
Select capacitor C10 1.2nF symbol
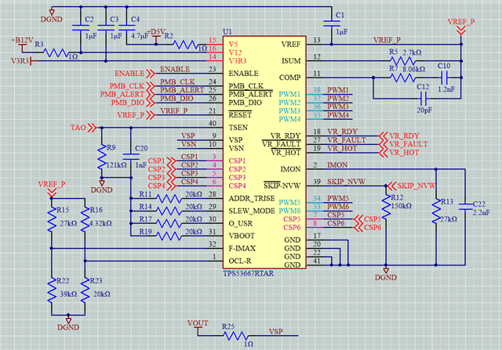coord(445,78)
